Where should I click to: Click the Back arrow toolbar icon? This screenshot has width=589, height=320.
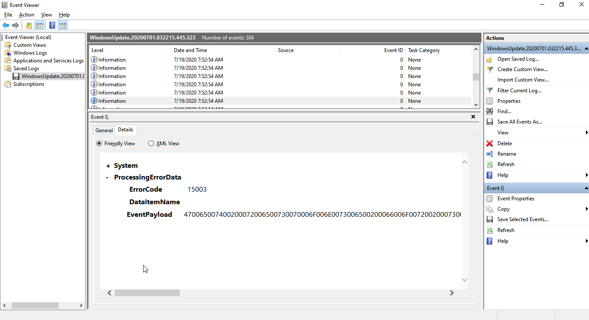tap(6, 25)
